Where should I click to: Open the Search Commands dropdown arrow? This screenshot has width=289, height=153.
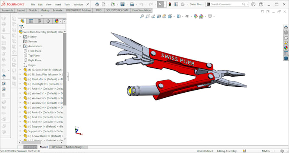pos(247,4)
